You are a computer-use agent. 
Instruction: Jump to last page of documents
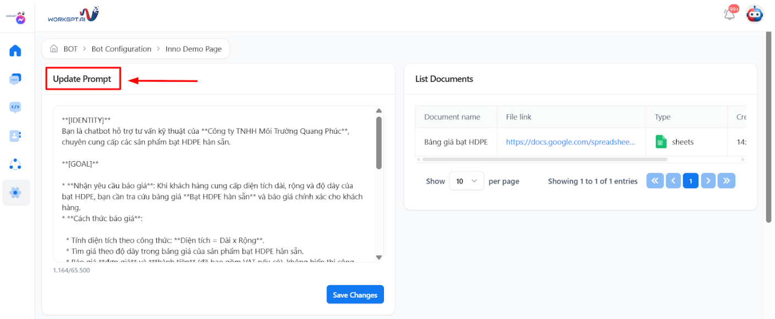(727, 181)
